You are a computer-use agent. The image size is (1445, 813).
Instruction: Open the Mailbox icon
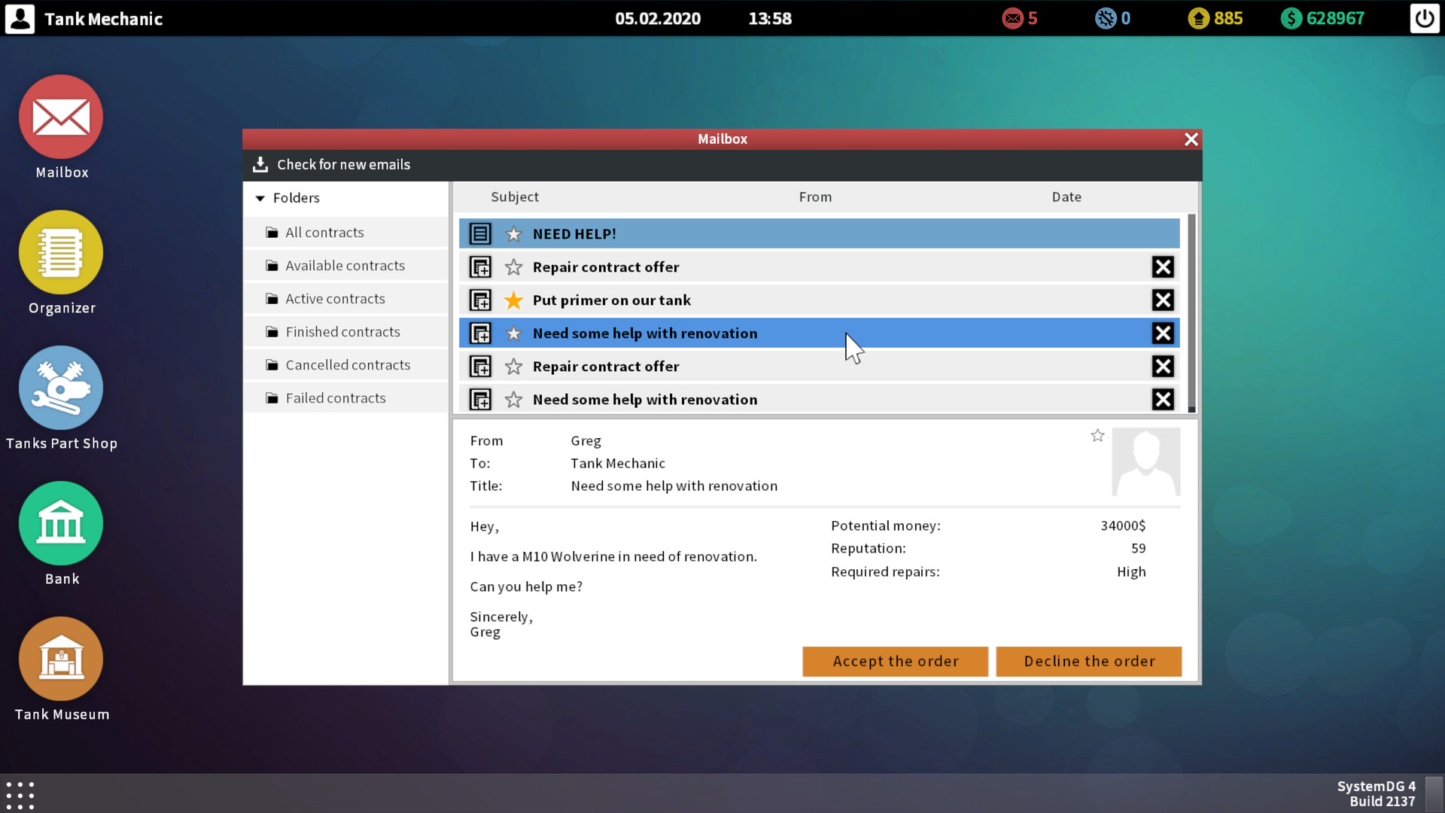click(62, 117)
